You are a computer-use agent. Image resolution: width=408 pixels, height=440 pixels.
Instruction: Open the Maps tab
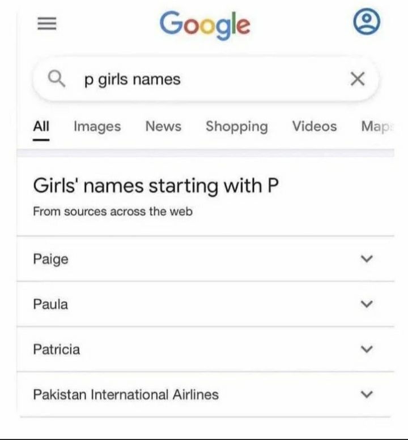coord(376,127)
